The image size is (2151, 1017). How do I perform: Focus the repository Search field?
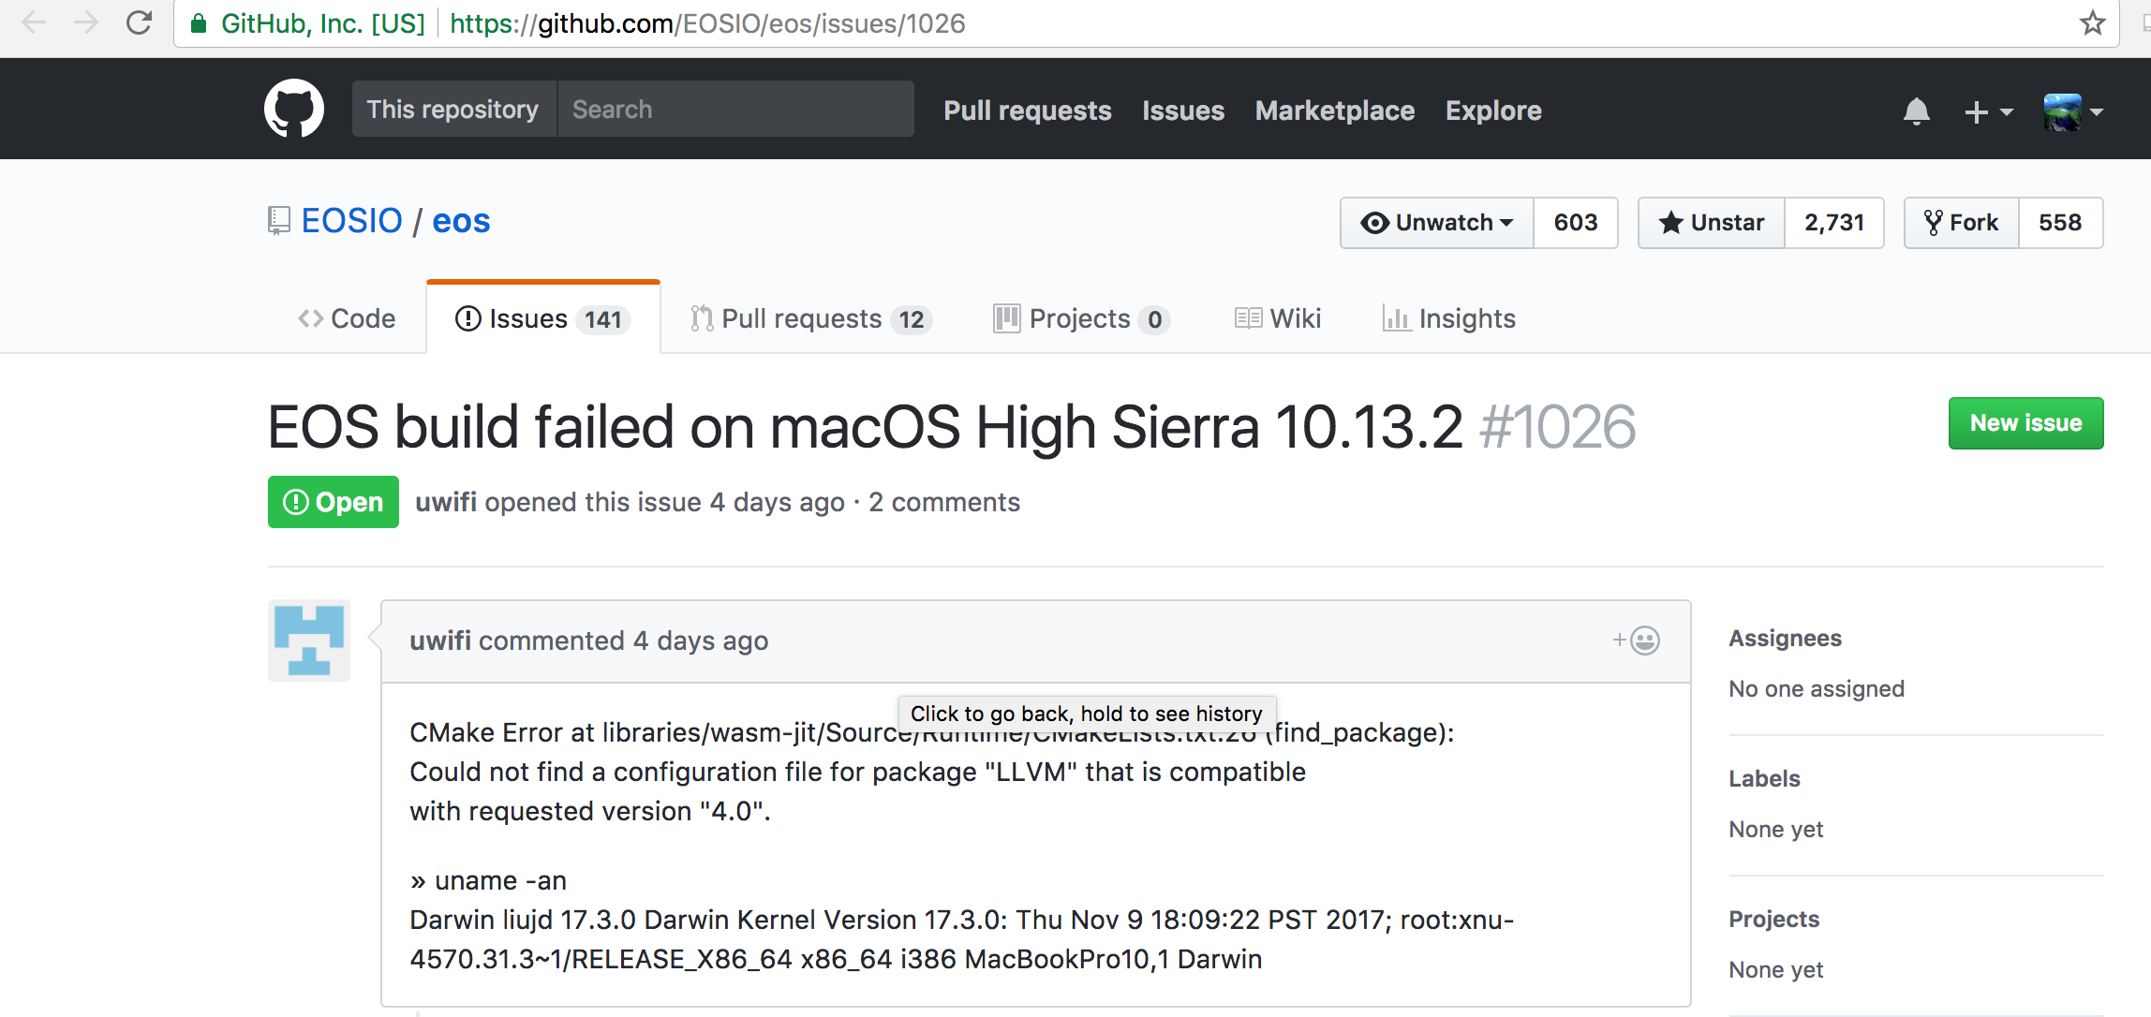coord(734,110)
